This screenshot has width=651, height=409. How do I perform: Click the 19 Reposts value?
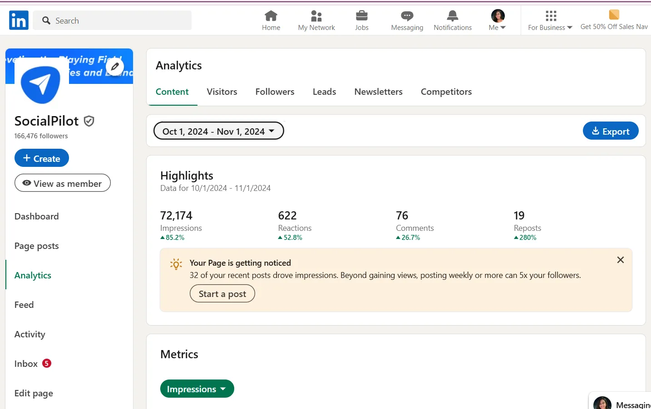click(519, 215)
